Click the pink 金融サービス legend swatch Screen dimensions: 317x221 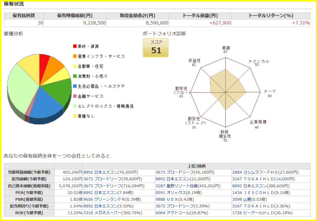[75, 96]
